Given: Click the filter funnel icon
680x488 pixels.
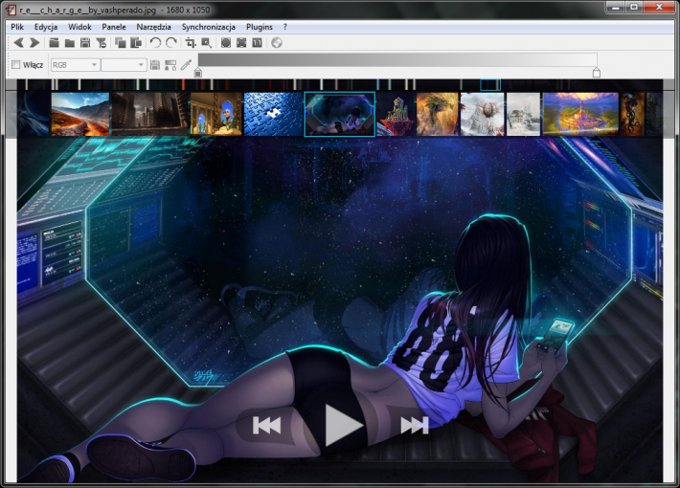Looking at the screenshot, I should pyautogui.click(x=102, y=42).
